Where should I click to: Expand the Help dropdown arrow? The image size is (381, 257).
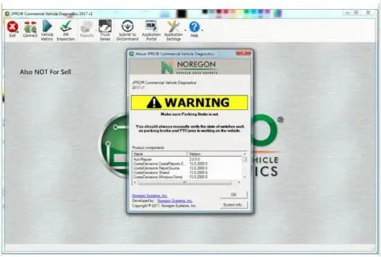coord(202,30)
